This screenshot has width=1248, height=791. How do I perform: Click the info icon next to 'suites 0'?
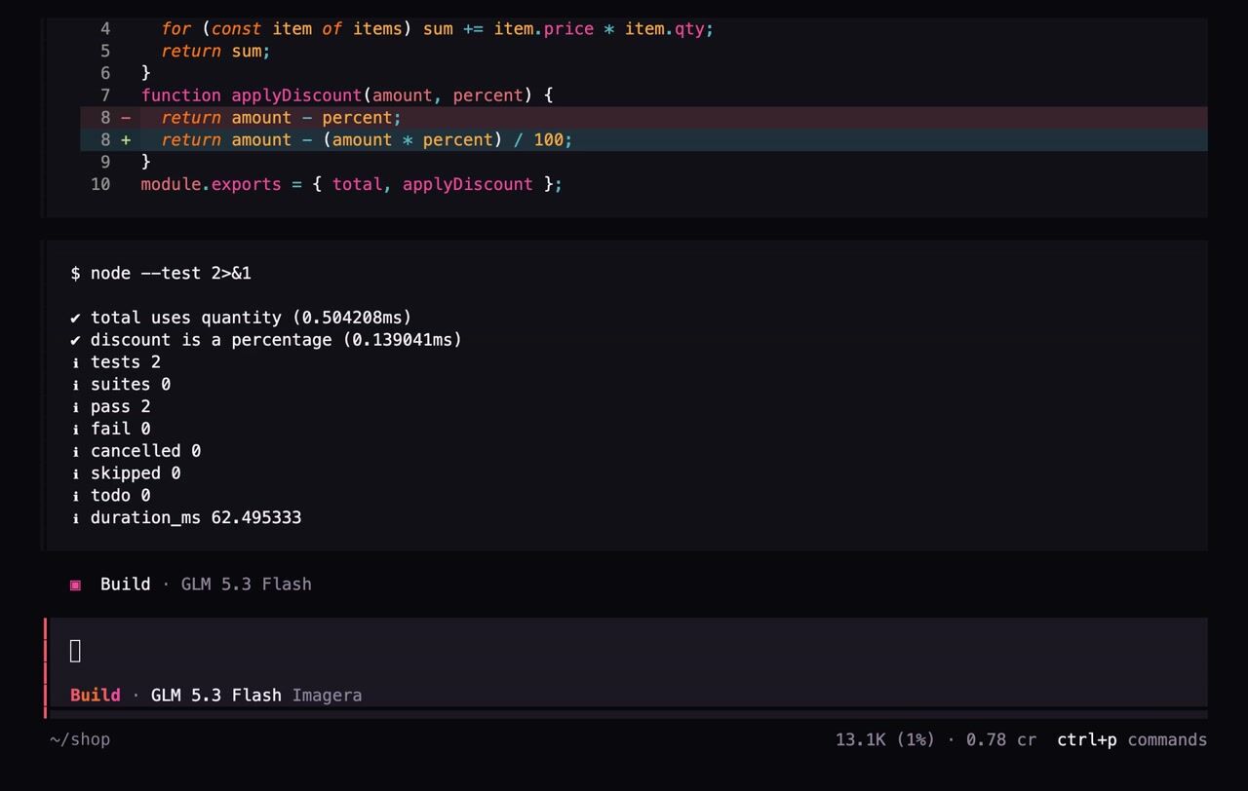(x=75, y=385)
